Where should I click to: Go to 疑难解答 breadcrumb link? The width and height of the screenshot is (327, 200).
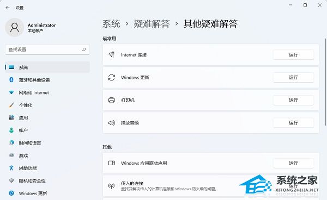pos(152,23)
